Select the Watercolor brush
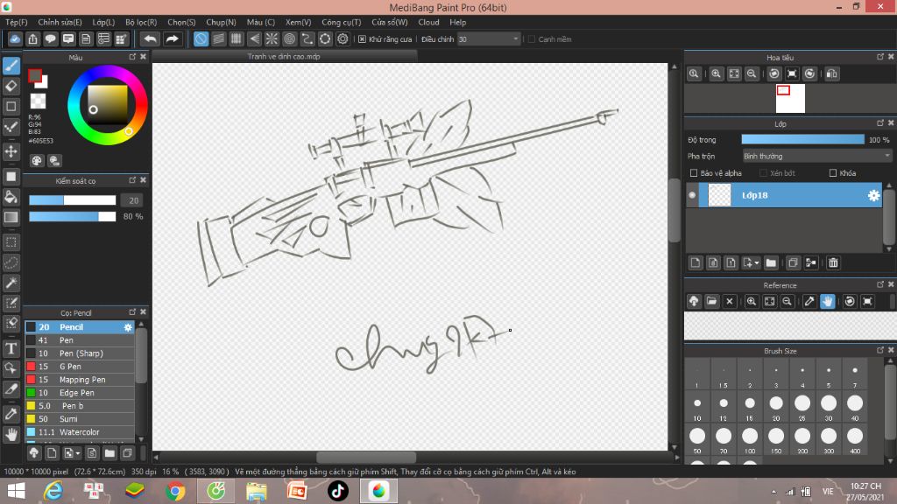Image resolution: width=897 pixels, height=504 pixels. click(x=79, y=432)
